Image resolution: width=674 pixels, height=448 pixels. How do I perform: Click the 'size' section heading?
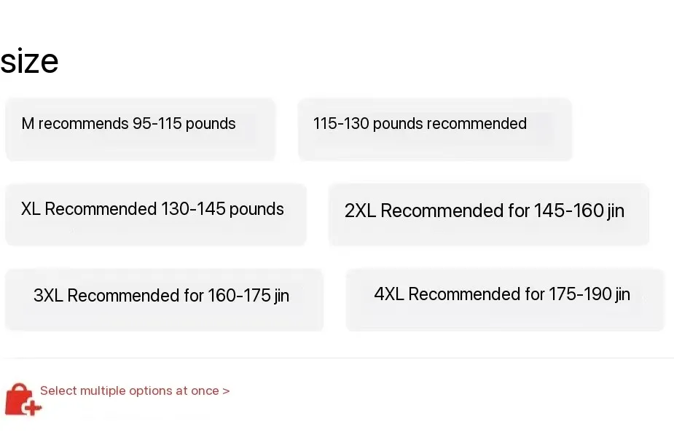click(29, 61)
